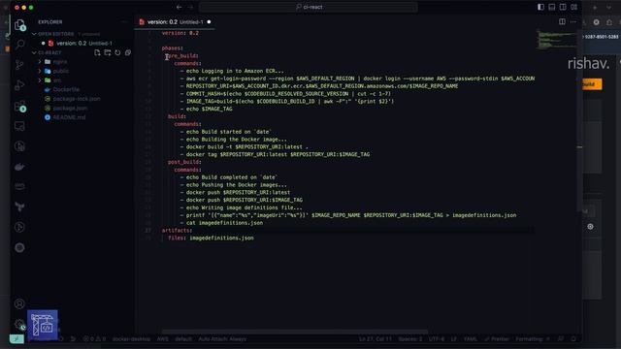
Task: Collapse all folders in the explorer
Action: click(x=127, y=52)
